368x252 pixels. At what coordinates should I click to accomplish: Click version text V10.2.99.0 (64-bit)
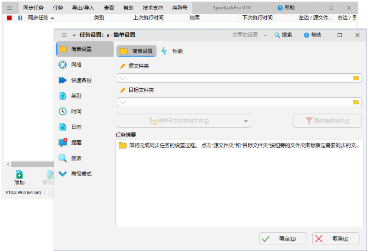point(23,192)
